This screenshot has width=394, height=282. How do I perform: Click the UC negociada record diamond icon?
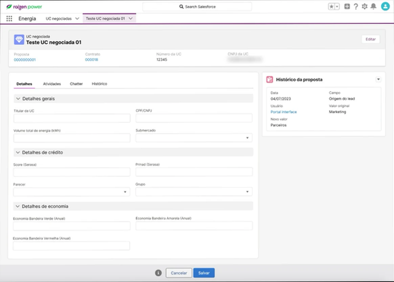click(19, 40)
